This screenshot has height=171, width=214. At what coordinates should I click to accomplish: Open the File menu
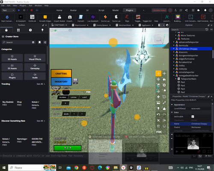click(x=3, y=6)
